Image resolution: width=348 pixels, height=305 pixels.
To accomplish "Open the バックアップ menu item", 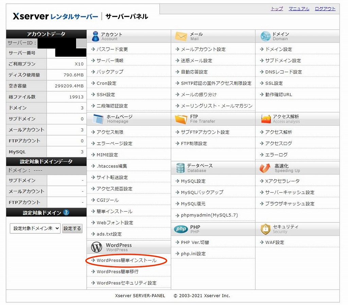I will pyautogui.click(x=110, y=72).
